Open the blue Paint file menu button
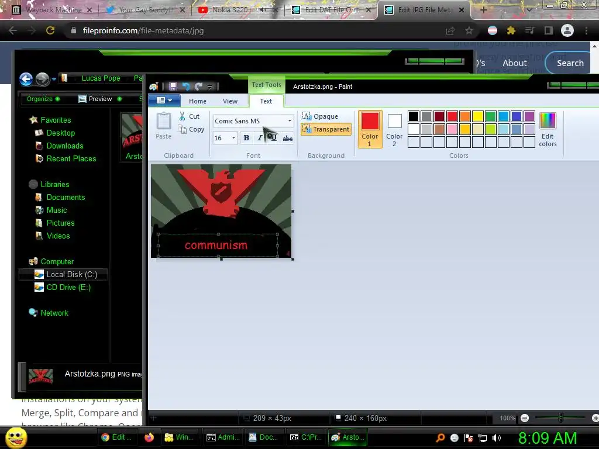Screen dimensions: 599x449 point(164,101)
